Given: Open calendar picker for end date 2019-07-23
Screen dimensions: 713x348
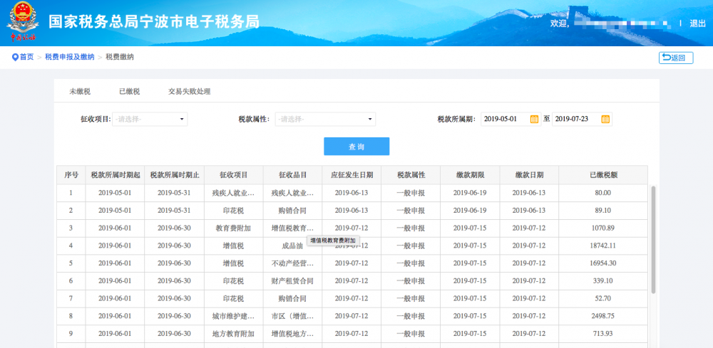Looking at the screenshot, I should coord(605,119).
